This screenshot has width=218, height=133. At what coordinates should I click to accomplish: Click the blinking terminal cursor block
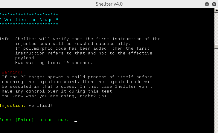click(x=76, y=121)
